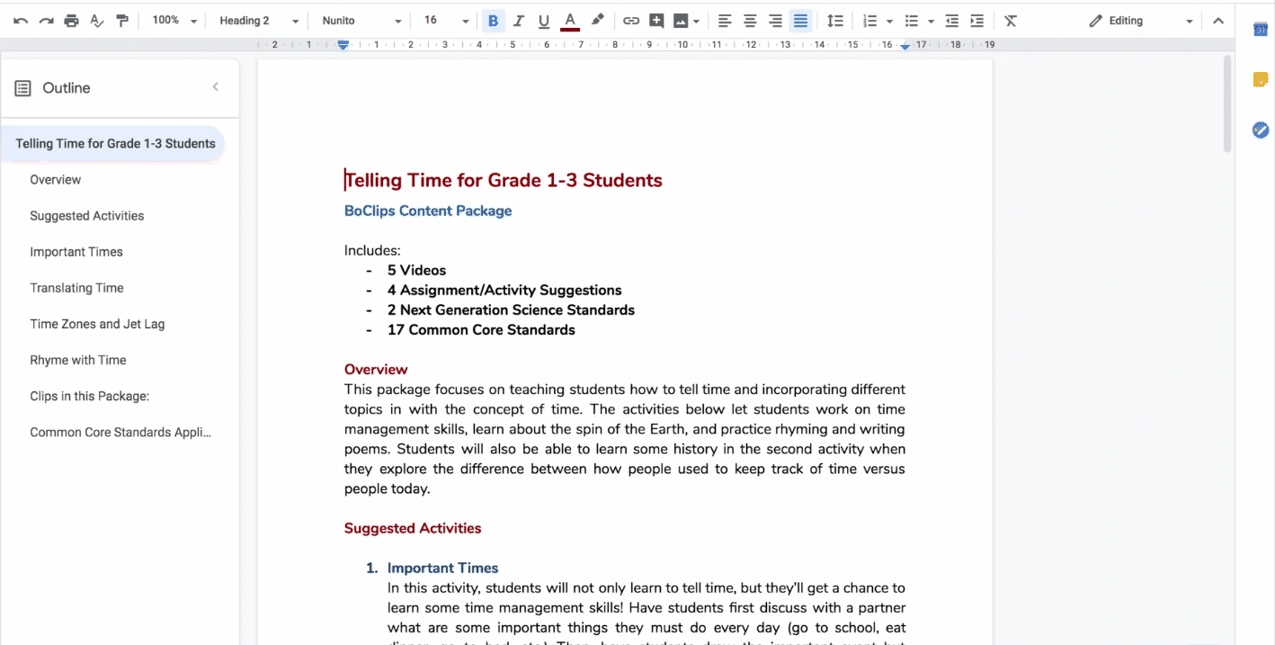
Task: Jump to Time Zones and Jet Lag
Action: click(x=97, y=324)
